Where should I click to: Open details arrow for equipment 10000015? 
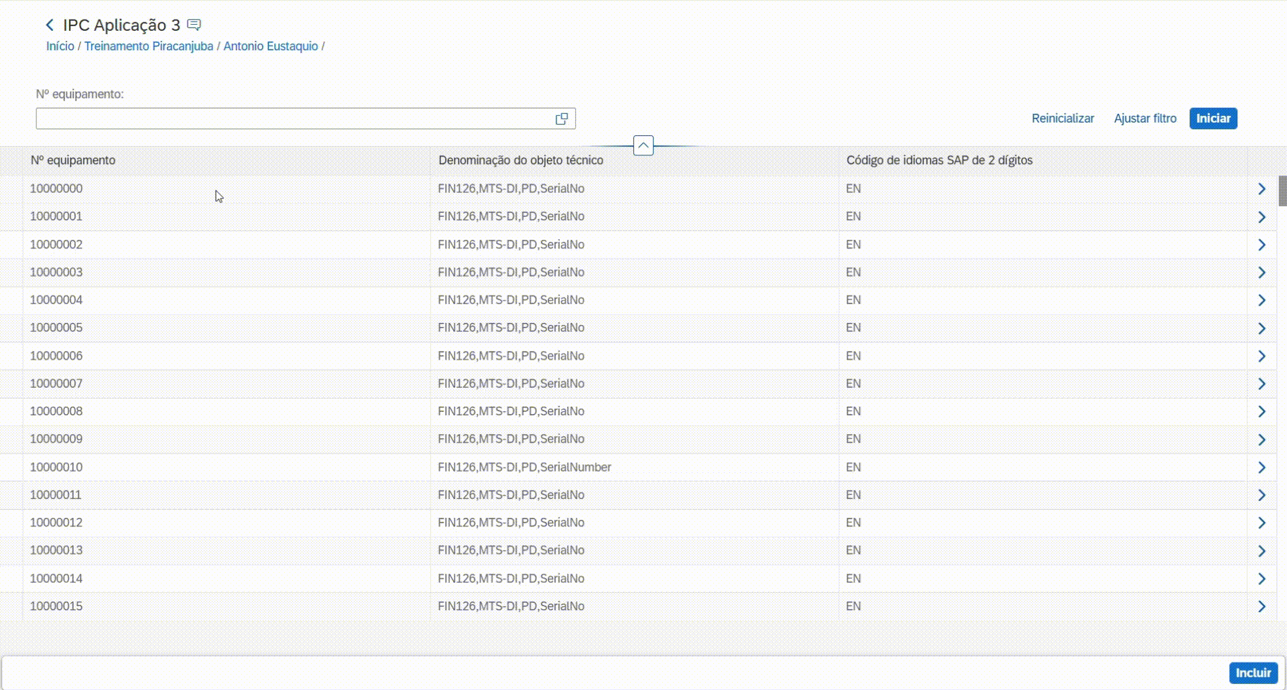click(1262, 606)
